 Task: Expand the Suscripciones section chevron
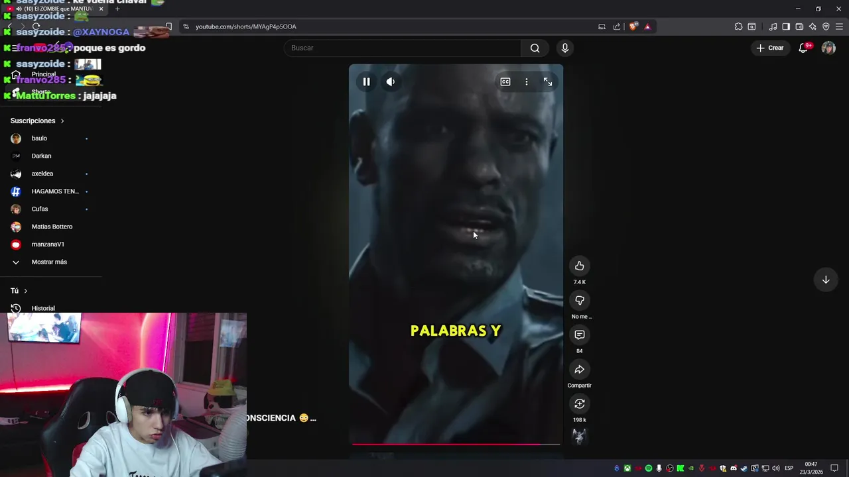click(x=62, y=121)
